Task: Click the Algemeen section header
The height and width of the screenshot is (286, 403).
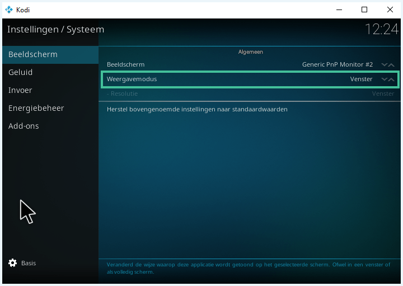Action: click(x=251, y=52)
